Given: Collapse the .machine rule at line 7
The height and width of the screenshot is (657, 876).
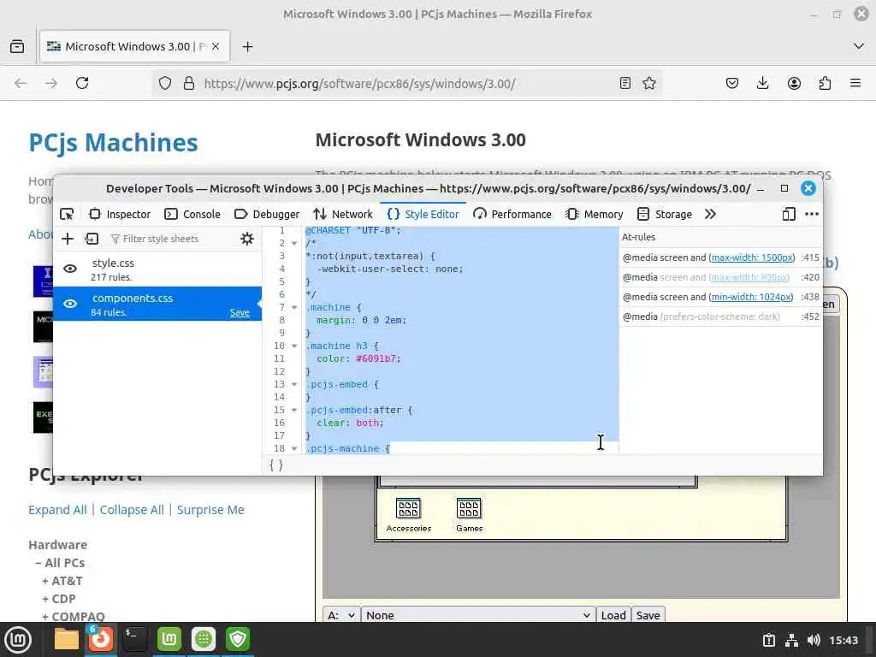Looking at the screenshot, I should 294,308.
